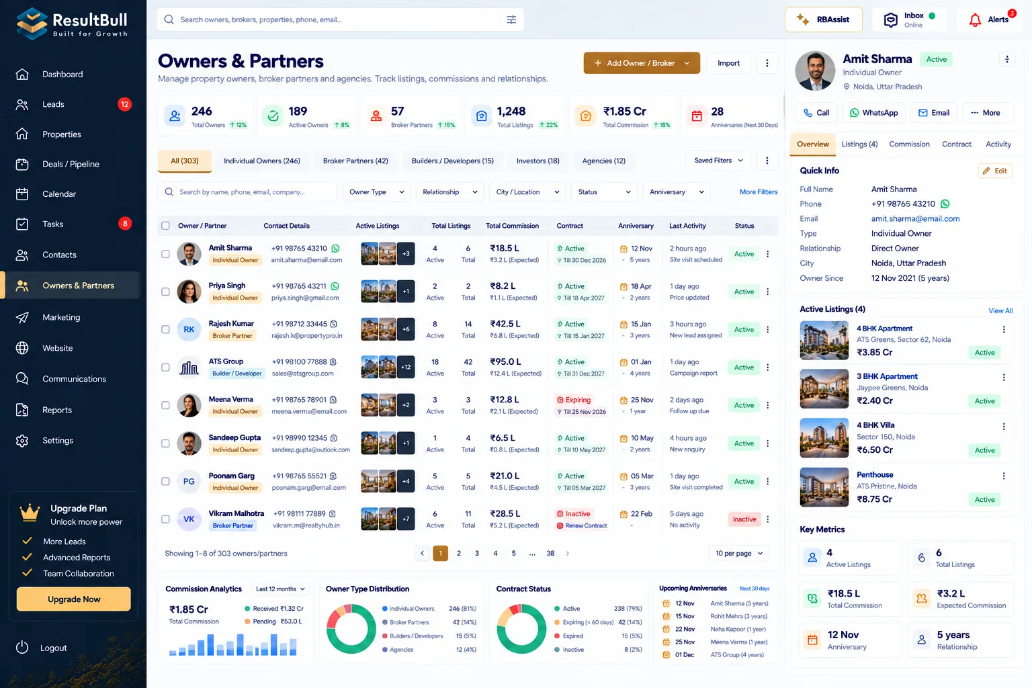Open the Alerts bell icon
Image resolution: width=1032 pixels, height=688 pixels.
click(x=975, y=19)
